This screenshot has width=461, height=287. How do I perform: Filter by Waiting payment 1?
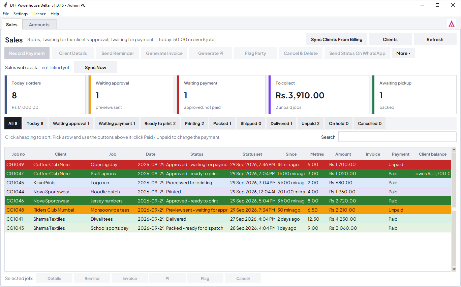pyautogui.click(x=117, y=124)
